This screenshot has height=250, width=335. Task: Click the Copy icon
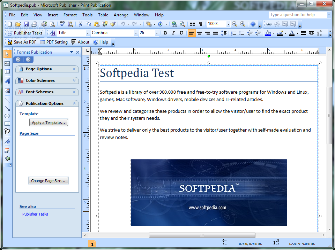coord(88,24)
